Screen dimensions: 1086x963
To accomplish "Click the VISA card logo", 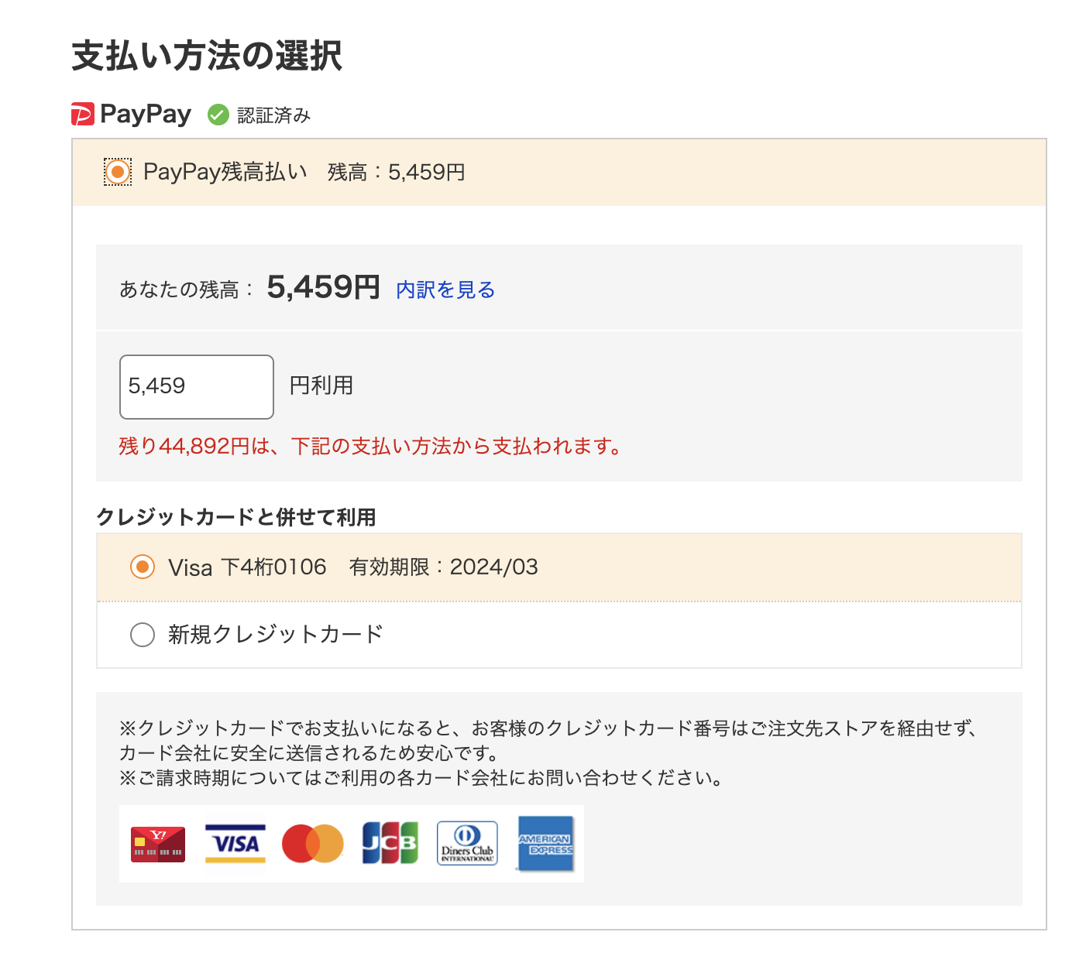I will 235,844.
